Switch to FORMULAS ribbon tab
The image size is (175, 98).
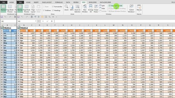tap(59, 2)
